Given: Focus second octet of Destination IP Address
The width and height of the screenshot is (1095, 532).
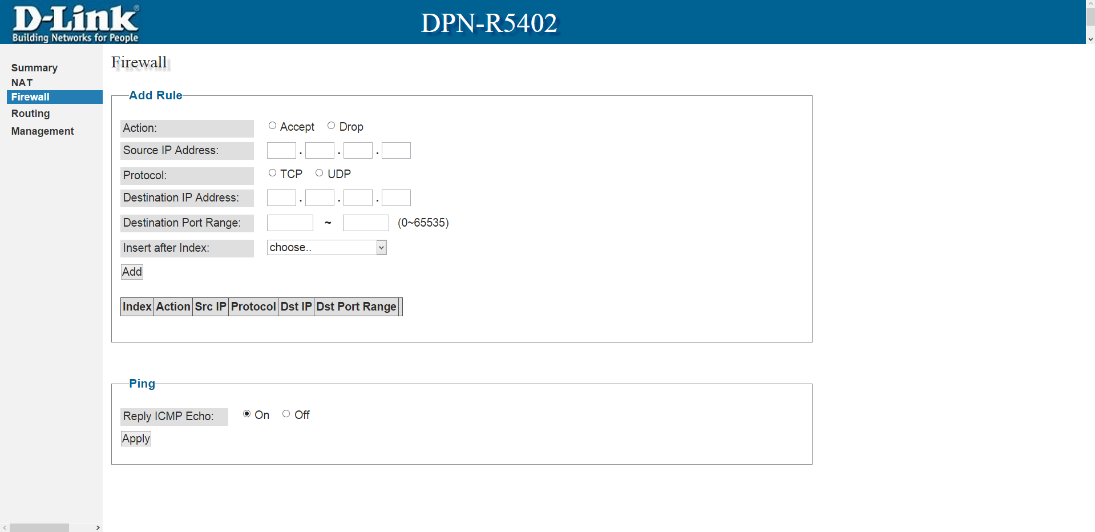Looking at the screenshot, I should (320, 198).
